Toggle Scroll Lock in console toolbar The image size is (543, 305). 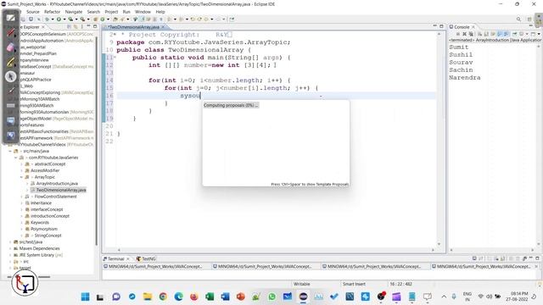pyautogui.click(x=486, y=34)
